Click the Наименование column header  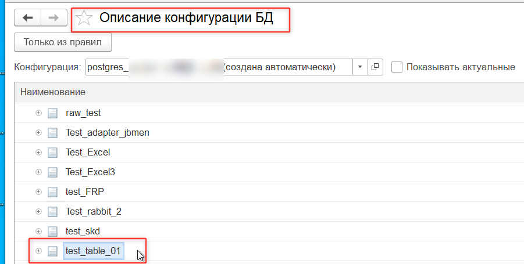pos(53,92)
